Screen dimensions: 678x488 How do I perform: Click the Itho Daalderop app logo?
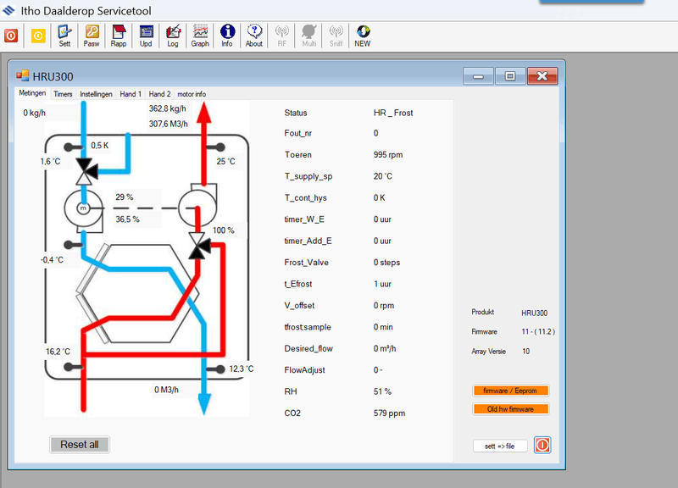pos(8,10)
